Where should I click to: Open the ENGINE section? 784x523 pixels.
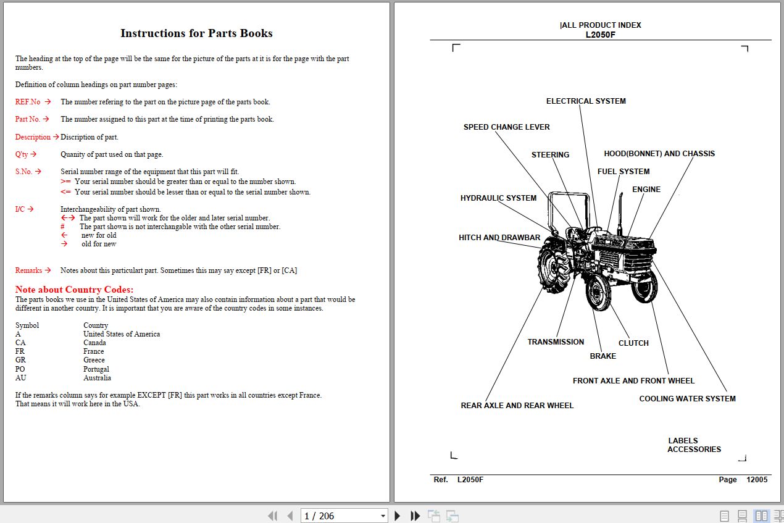(x=646, y=190)
